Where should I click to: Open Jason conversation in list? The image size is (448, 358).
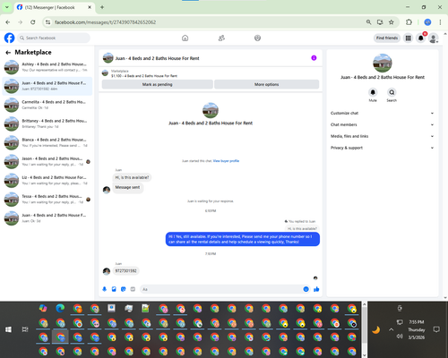click(47, 161)
